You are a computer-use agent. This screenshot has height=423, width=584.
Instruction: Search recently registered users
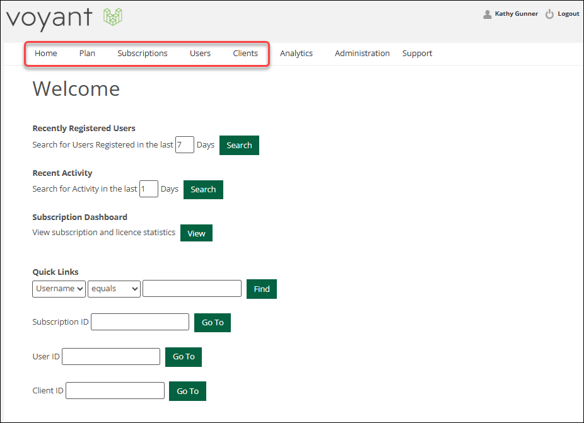pyautogui.click(x=239, y=145)
